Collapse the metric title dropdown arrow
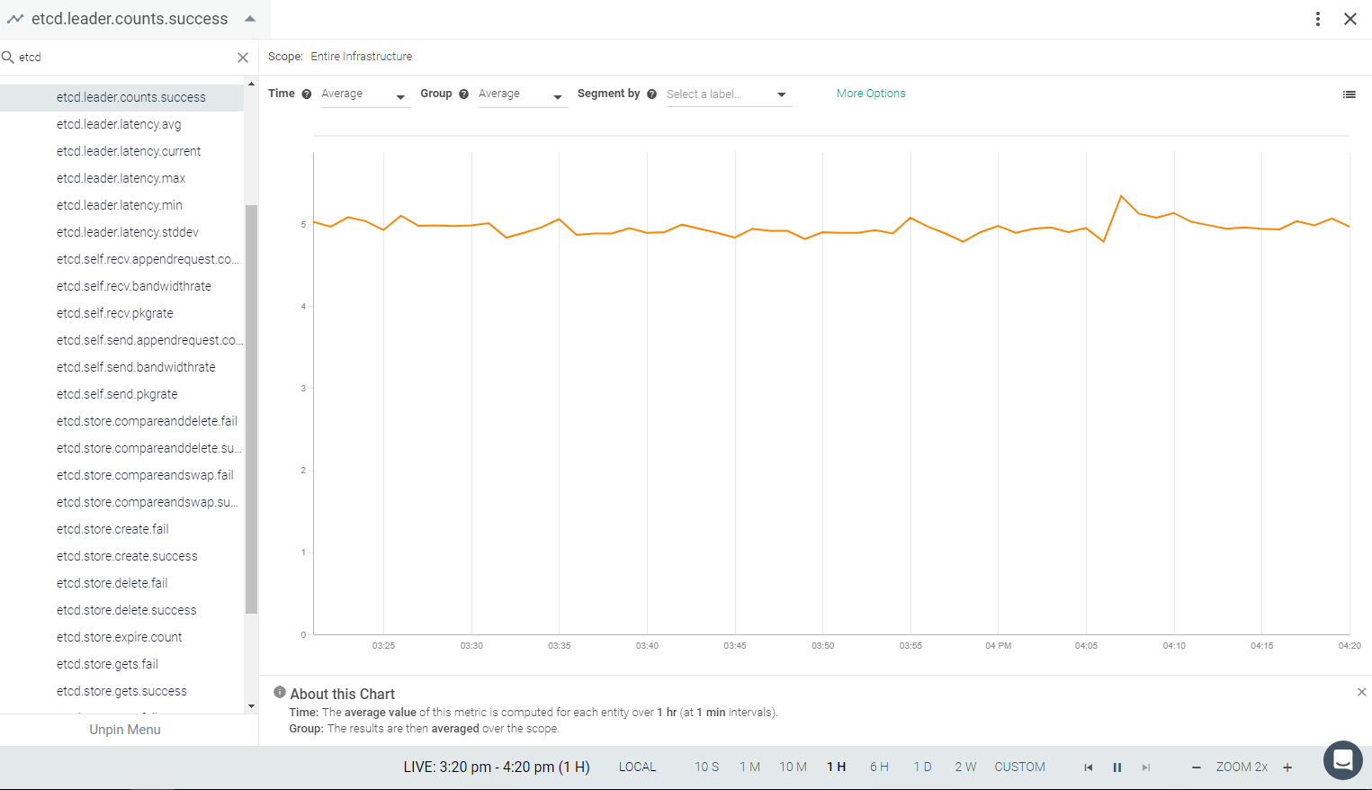 (250, 19)
